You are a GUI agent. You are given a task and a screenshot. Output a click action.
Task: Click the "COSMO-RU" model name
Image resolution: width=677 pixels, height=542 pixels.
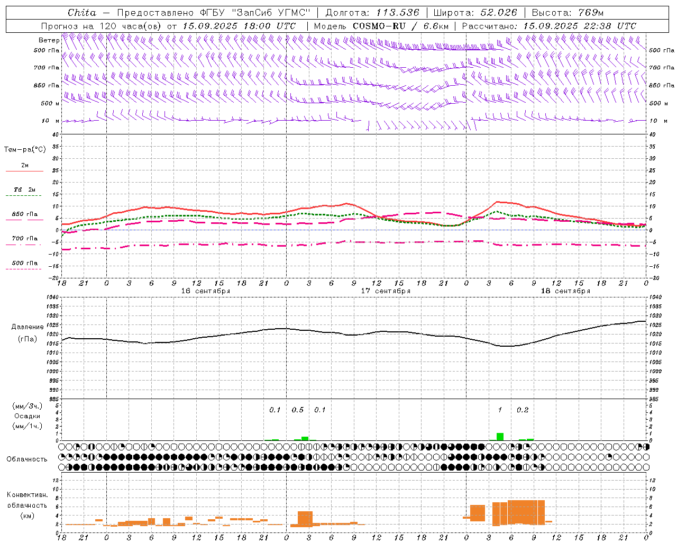click(x=379, y=26)
